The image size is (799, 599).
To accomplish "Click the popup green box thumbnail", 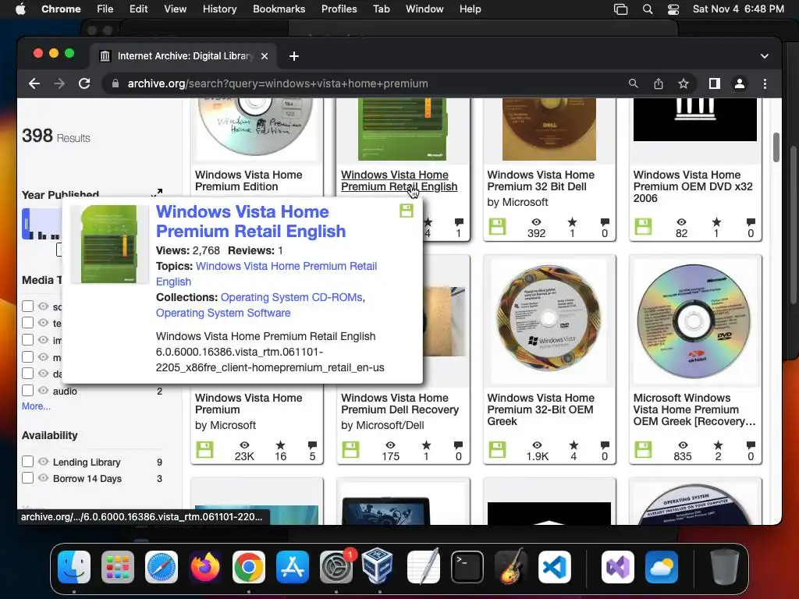I will point(110,244).
